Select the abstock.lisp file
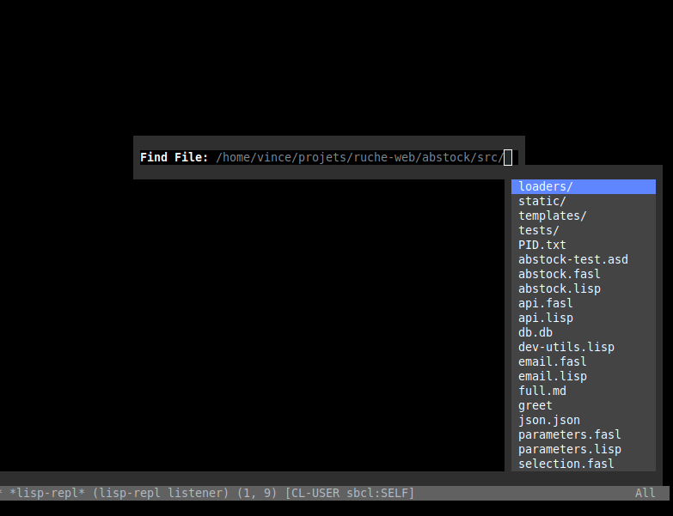The image size is (673, 516). pos(560,288)
